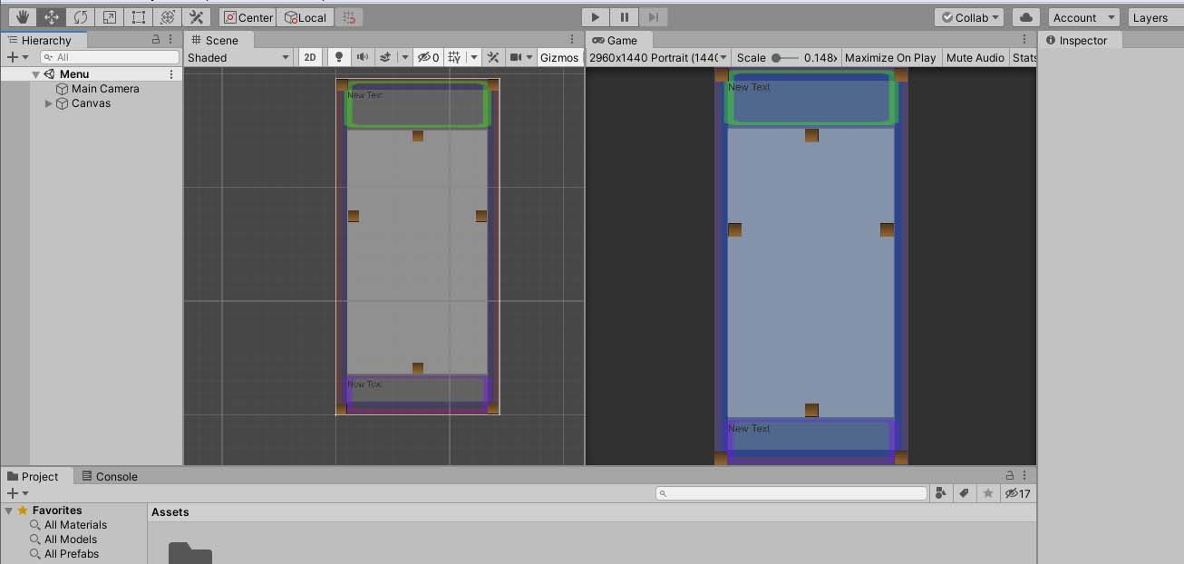Screen dimensions: 1184x564
Task: Expand the Canvas object
Action: (49, 103)
